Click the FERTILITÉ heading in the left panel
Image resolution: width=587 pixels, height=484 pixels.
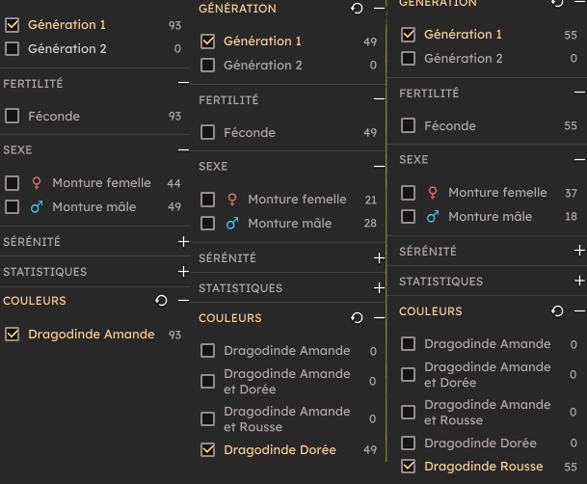pos(33,83)
